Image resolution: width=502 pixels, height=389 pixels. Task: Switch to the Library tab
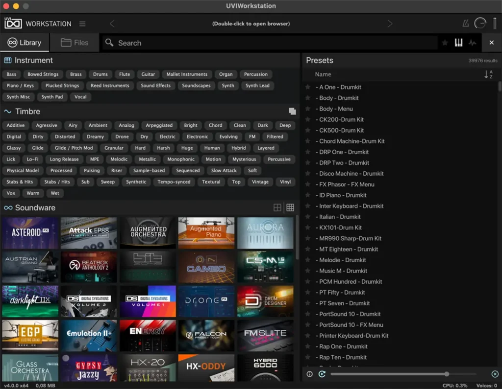[x=25, y=43]
